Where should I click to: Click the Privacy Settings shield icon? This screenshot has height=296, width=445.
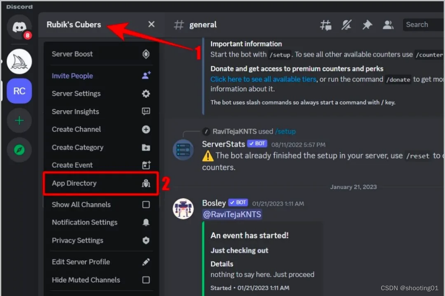click(x=146, y=240)
